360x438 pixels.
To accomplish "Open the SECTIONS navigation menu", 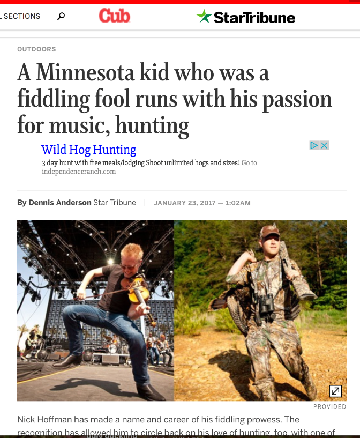I will pyautogui.click(x=20, y=16).
